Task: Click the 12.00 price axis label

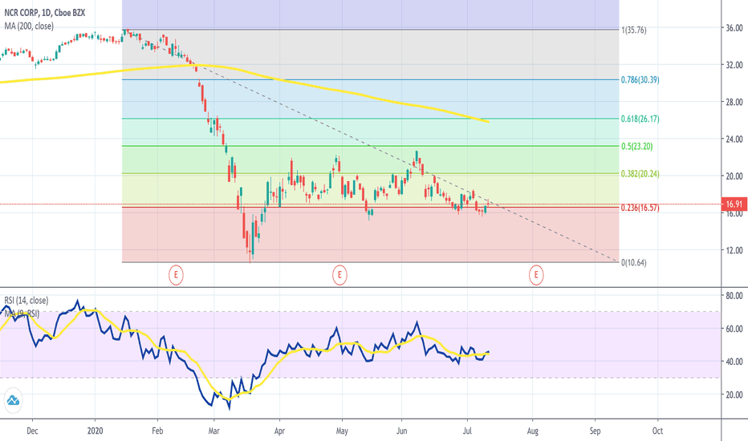Action: (734, 250)
